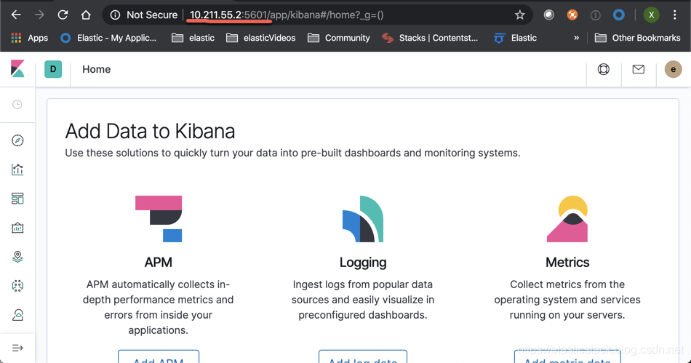
Task: Click the Logging heading
Action: point(363,263)
